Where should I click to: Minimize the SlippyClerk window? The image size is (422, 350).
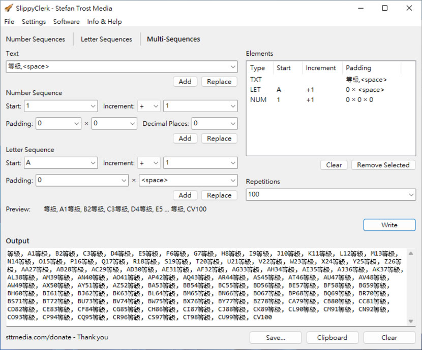(360, 8)
